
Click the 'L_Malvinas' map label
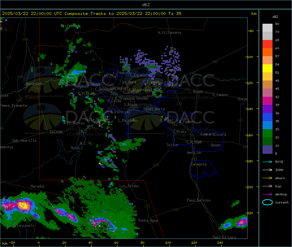point(128,120)
